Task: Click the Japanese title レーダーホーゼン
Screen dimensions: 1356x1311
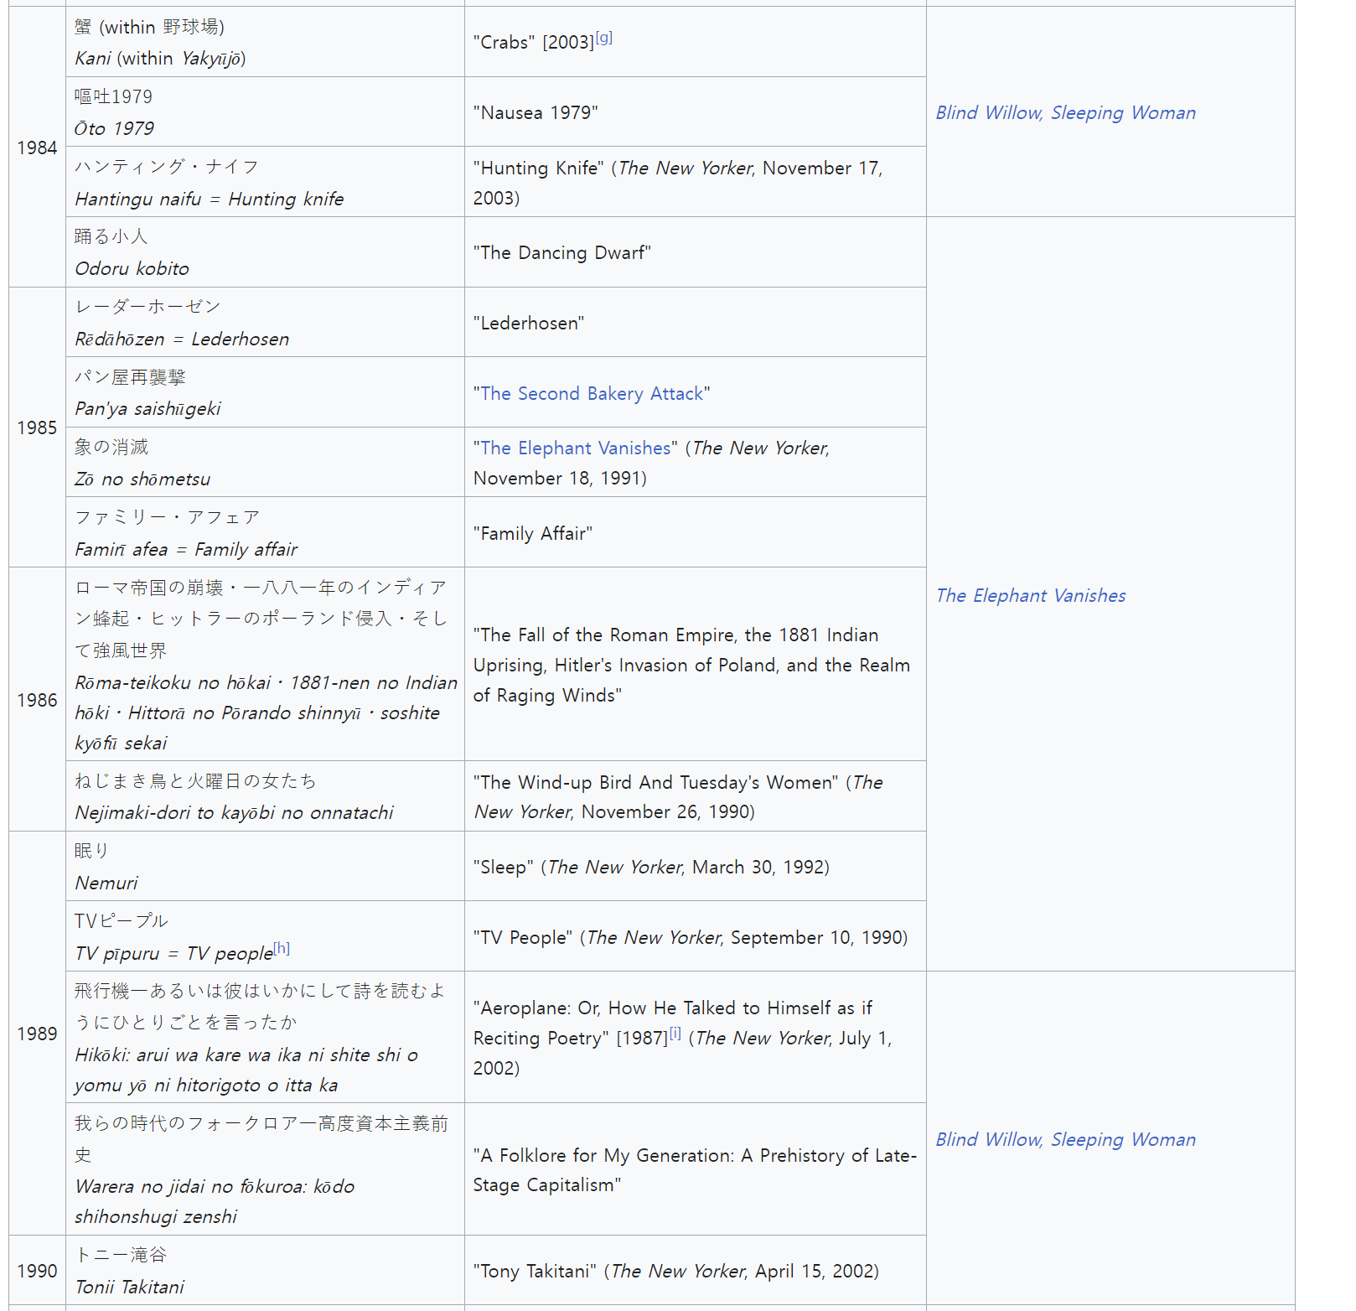Action: pos(148,307)
